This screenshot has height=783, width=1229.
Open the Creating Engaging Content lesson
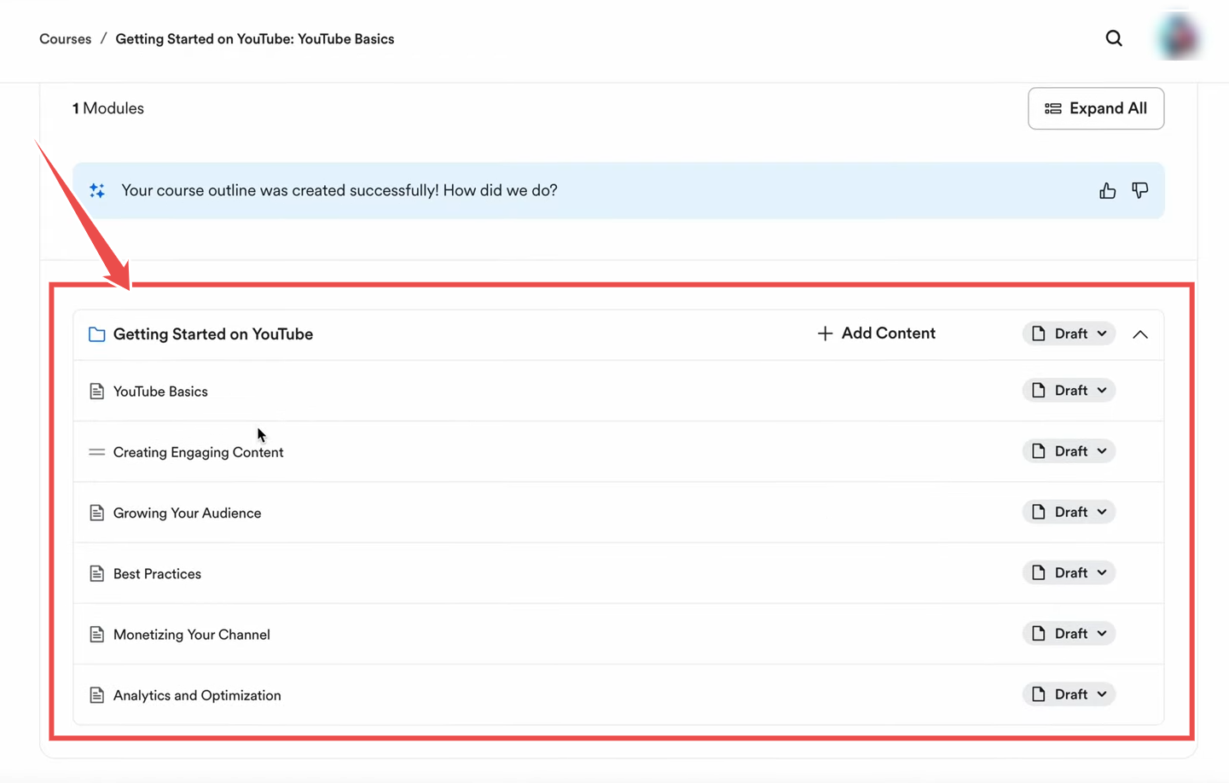click(198, 452)
